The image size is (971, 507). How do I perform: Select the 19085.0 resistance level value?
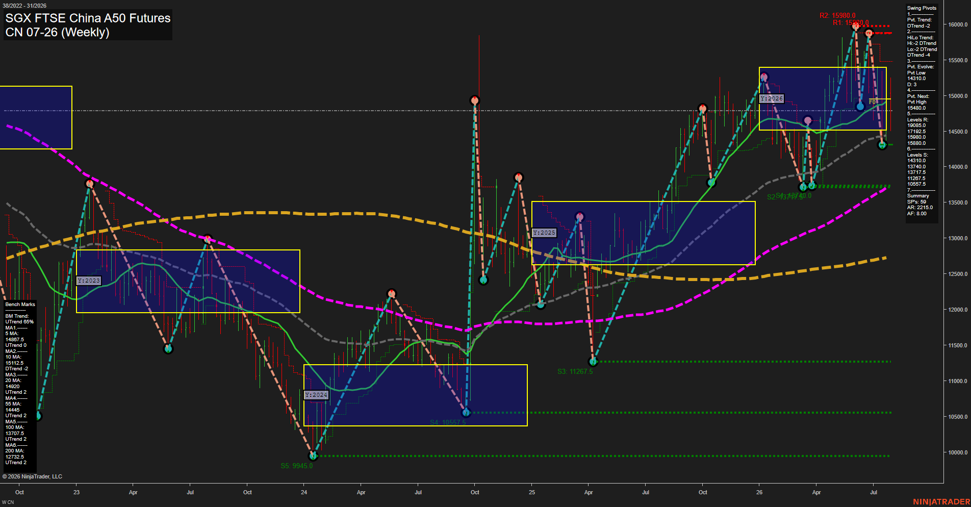point(916,125)
